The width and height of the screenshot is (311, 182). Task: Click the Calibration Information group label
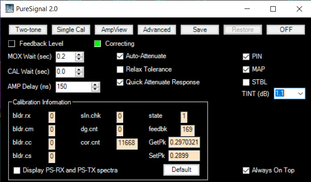pos(42,102)
